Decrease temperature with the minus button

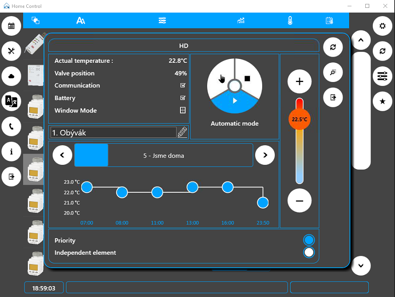[x=299, y=201]
